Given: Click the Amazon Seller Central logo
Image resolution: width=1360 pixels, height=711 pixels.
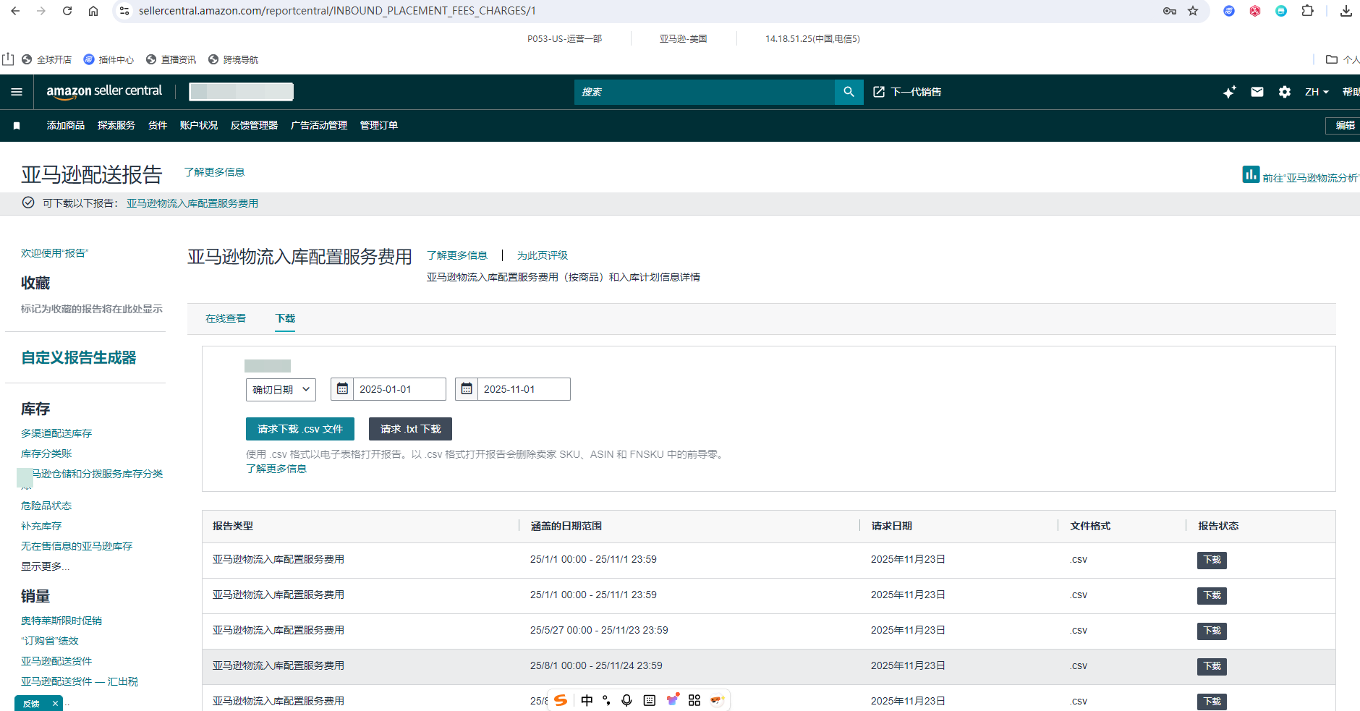Looking at the screenshot, I should click(104, 91).
